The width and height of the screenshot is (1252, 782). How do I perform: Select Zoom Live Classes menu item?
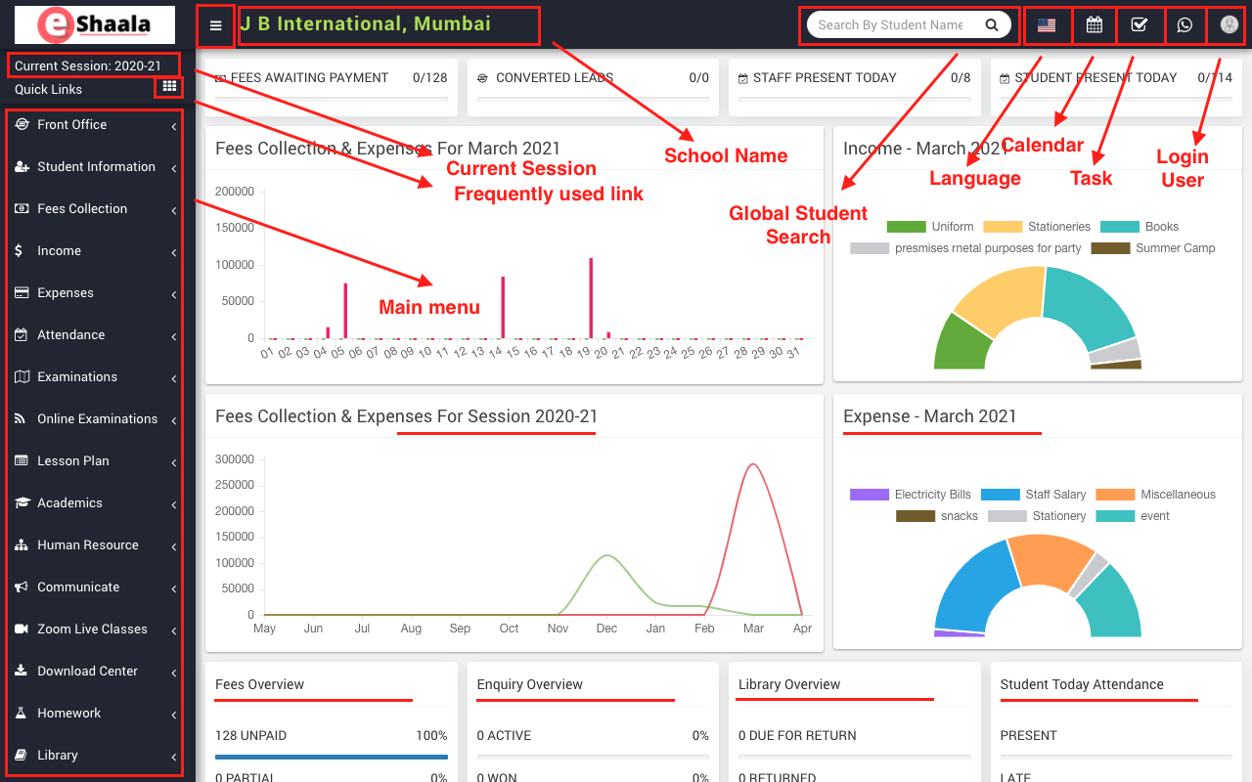(x=92, y=630)
